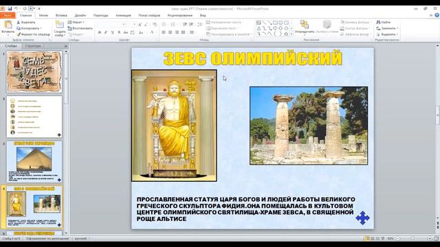The width and height of the screenshot is (440, 247).
Task: Click Формат по образцу format painter
Action: [x=33, y=34]
